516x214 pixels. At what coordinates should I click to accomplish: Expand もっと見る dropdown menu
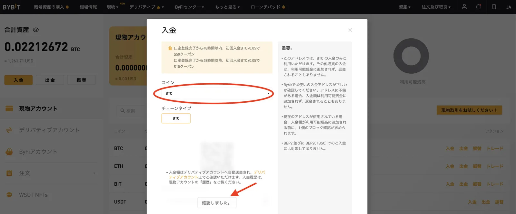[227, 7]
